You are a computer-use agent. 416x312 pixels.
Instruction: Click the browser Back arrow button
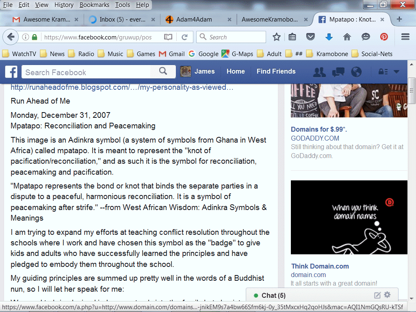click(x=11, y=37)
